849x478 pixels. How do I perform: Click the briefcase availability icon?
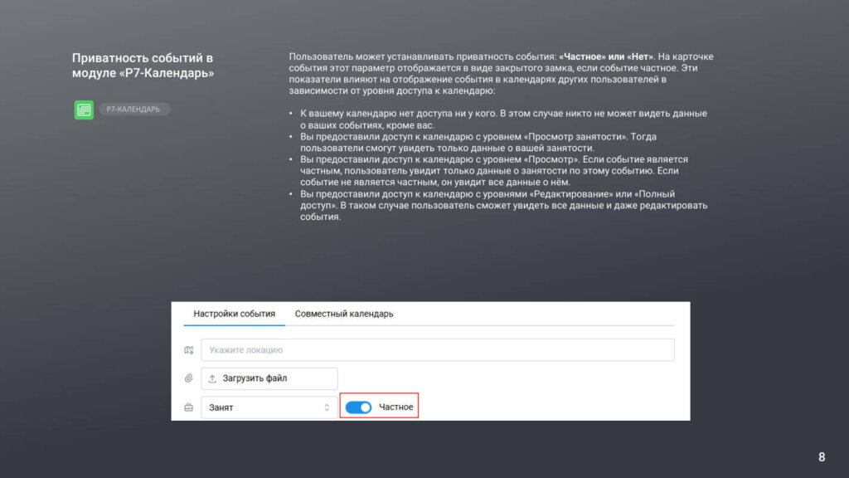click(188, 407)
